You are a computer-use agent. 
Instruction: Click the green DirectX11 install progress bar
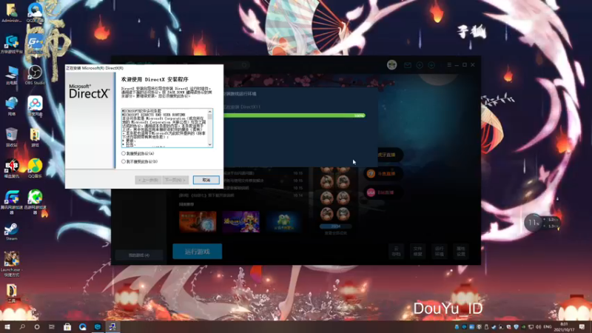tap(295, 115)
